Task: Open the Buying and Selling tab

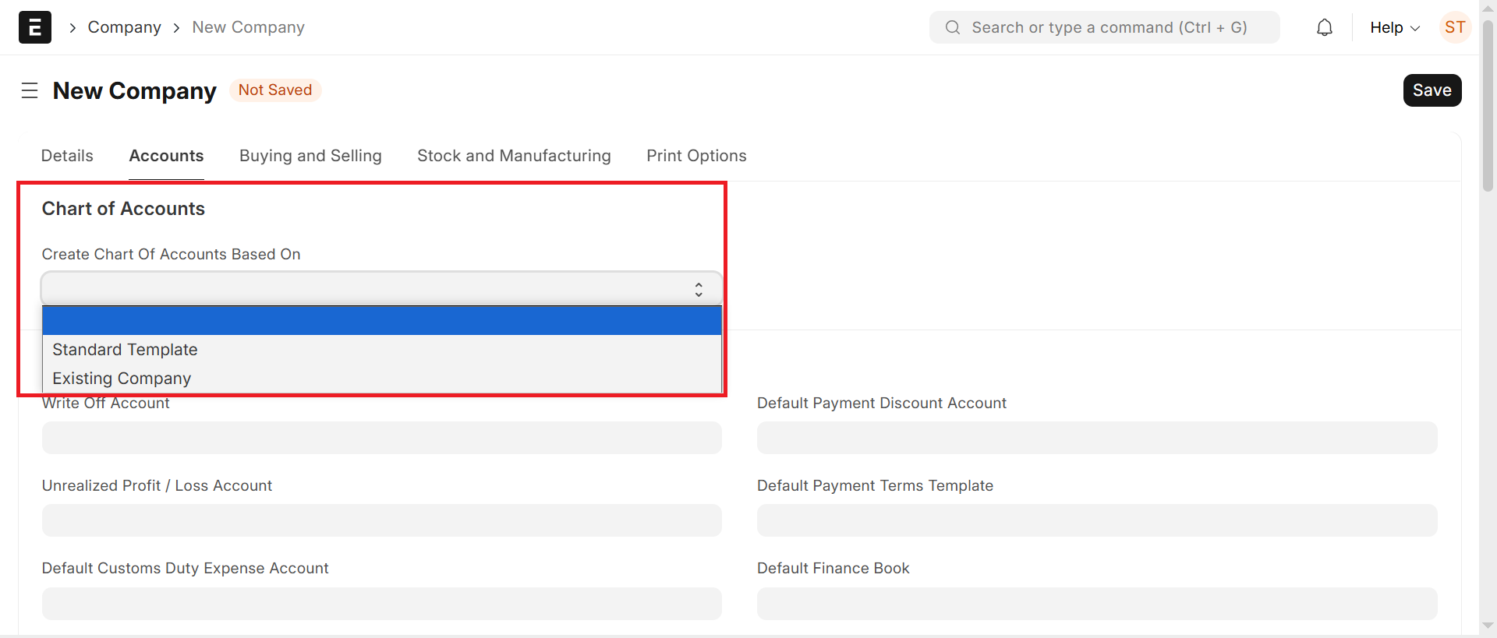Action: [x=310, y=156]
